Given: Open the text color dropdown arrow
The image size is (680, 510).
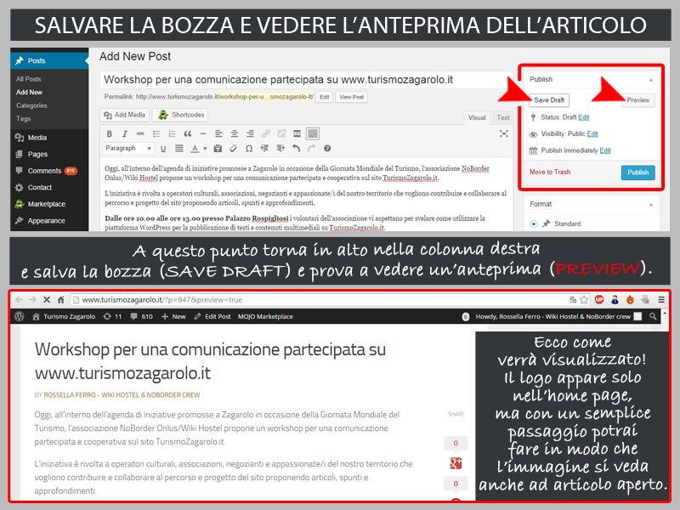Looking at the screenshot, I should click(x=205, y=149).
